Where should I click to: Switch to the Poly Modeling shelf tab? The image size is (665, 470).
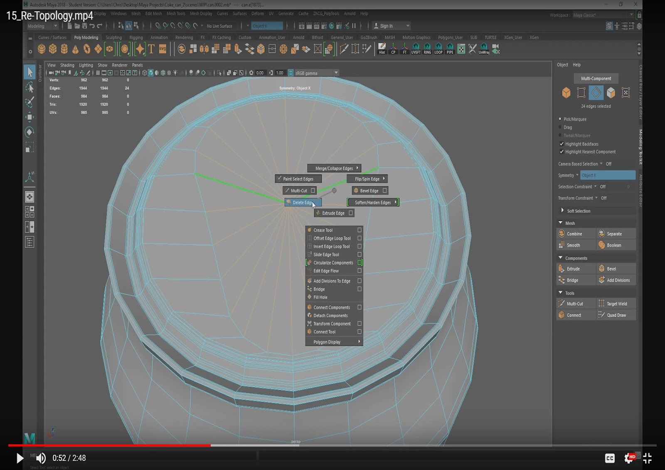click(x=86, y=37)
